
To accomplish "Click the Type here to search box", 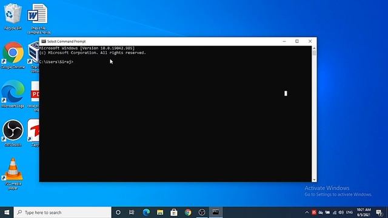I will (x=62, y=213).
